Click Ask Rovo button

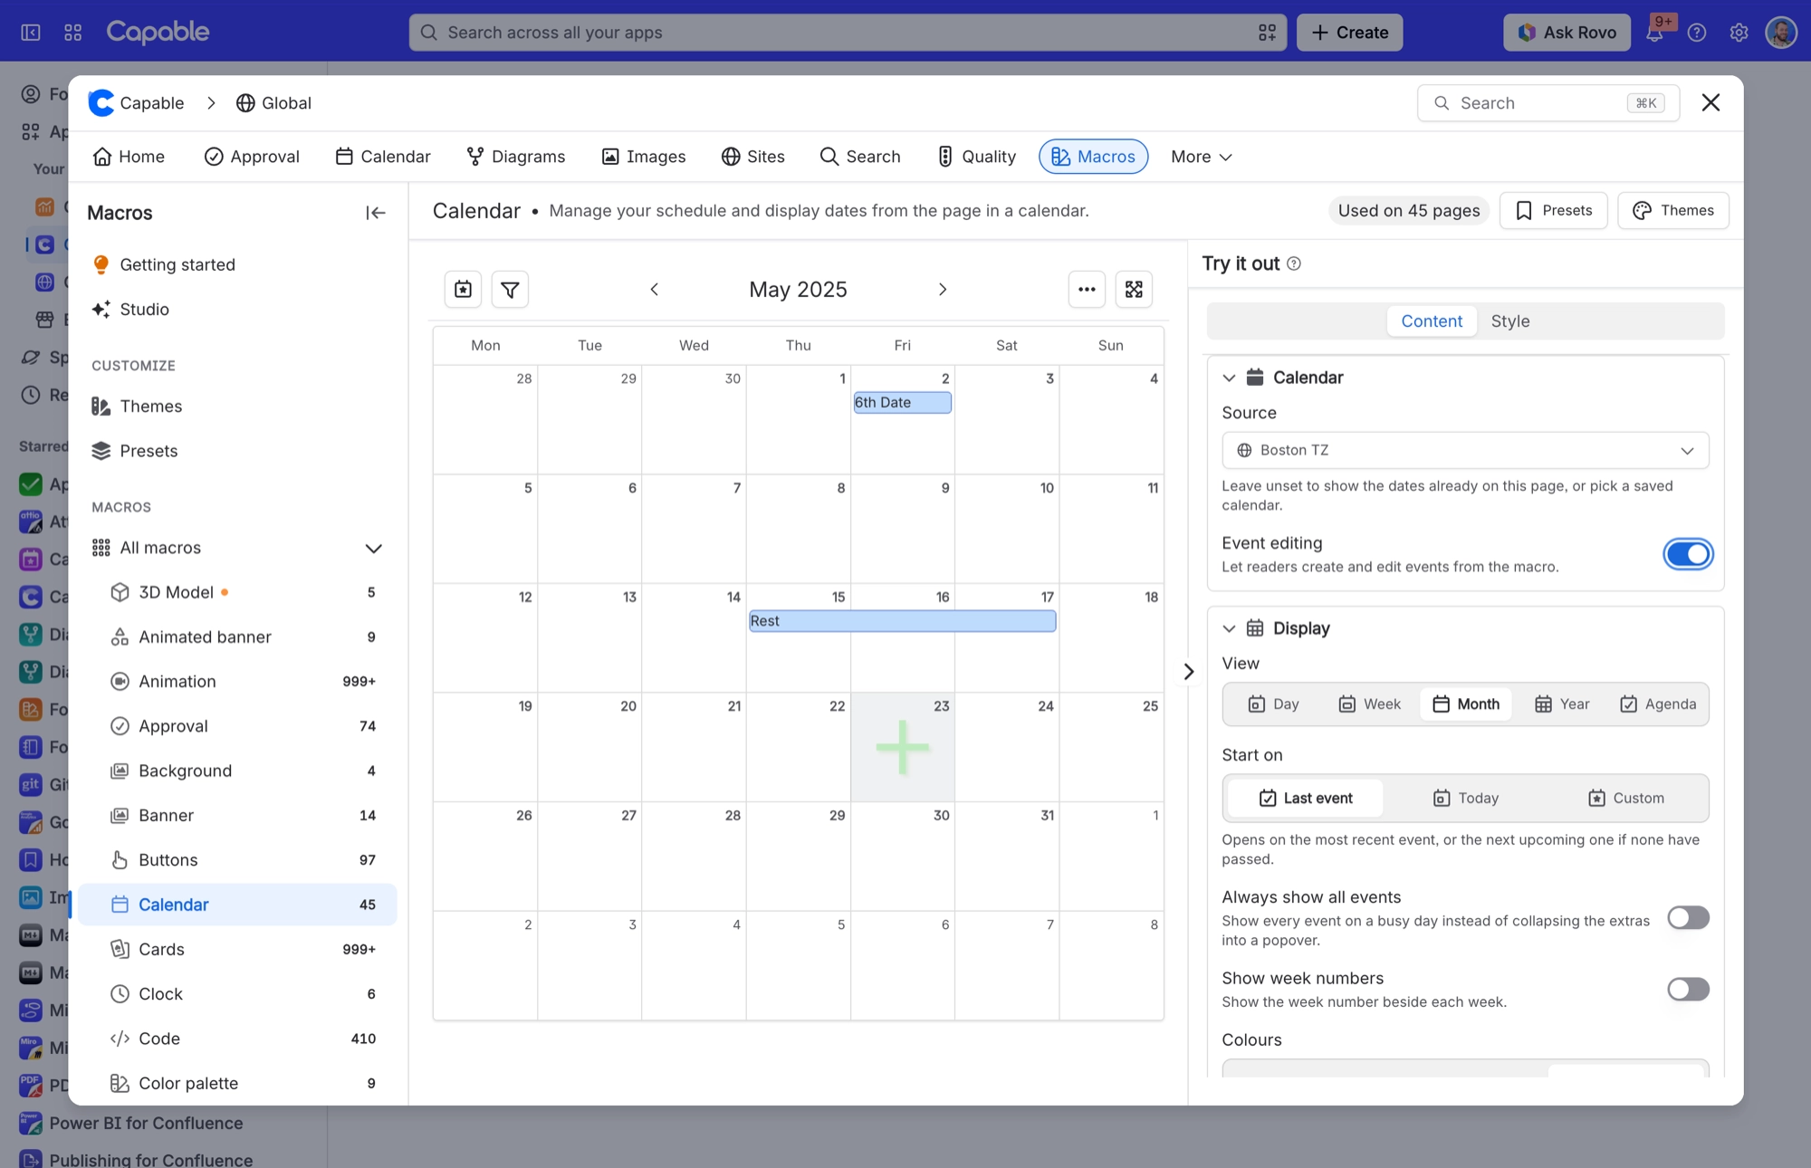coord(1567,33)
